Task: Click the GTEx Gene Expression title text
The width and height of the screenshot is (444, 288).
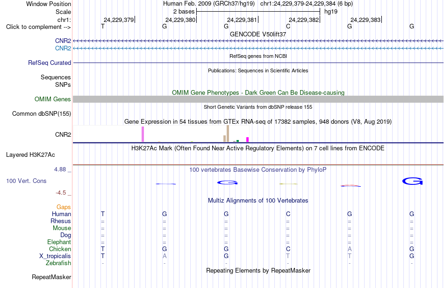Action: tap(258, 122)
